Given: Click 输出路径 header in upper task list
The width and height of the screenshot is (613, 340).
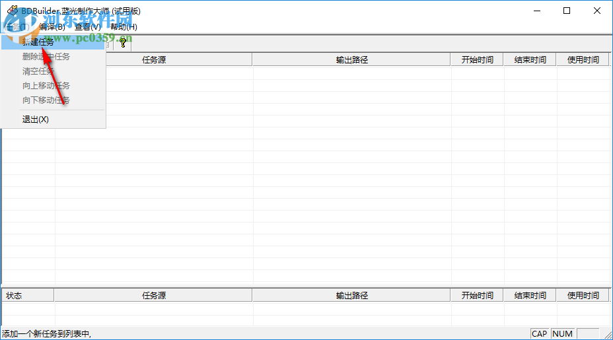Looking at the screenshot, I should coord(351,60).
